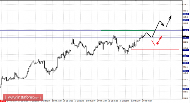Click the 113.54 price level label
The width and height of the screenshot is (190, 103).
point(186,50)
